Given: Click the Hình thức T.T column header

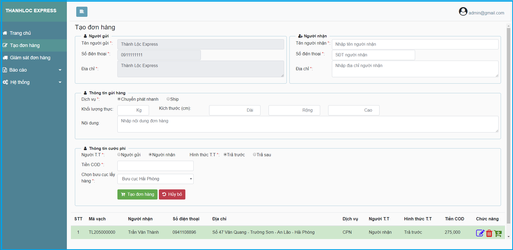Looking at the screenshot, I should click(418, 219).
